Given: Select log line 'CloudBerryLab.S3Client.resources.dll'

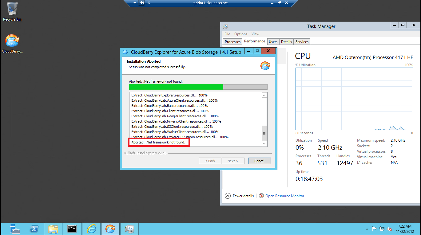Looking at the screenshot, I should tap(172, 127).
